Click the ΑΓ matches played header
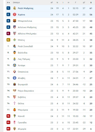Image resolution: width=95 pixels, height=132 pixels. 52,3
